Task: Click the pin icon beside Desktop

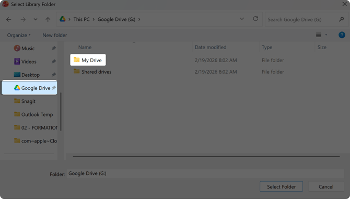Action: (54, 75)
